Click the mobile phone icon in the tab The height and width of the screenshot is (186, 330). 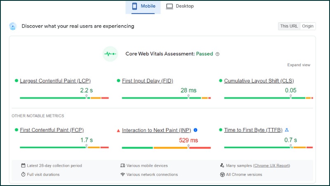(134, 6)
